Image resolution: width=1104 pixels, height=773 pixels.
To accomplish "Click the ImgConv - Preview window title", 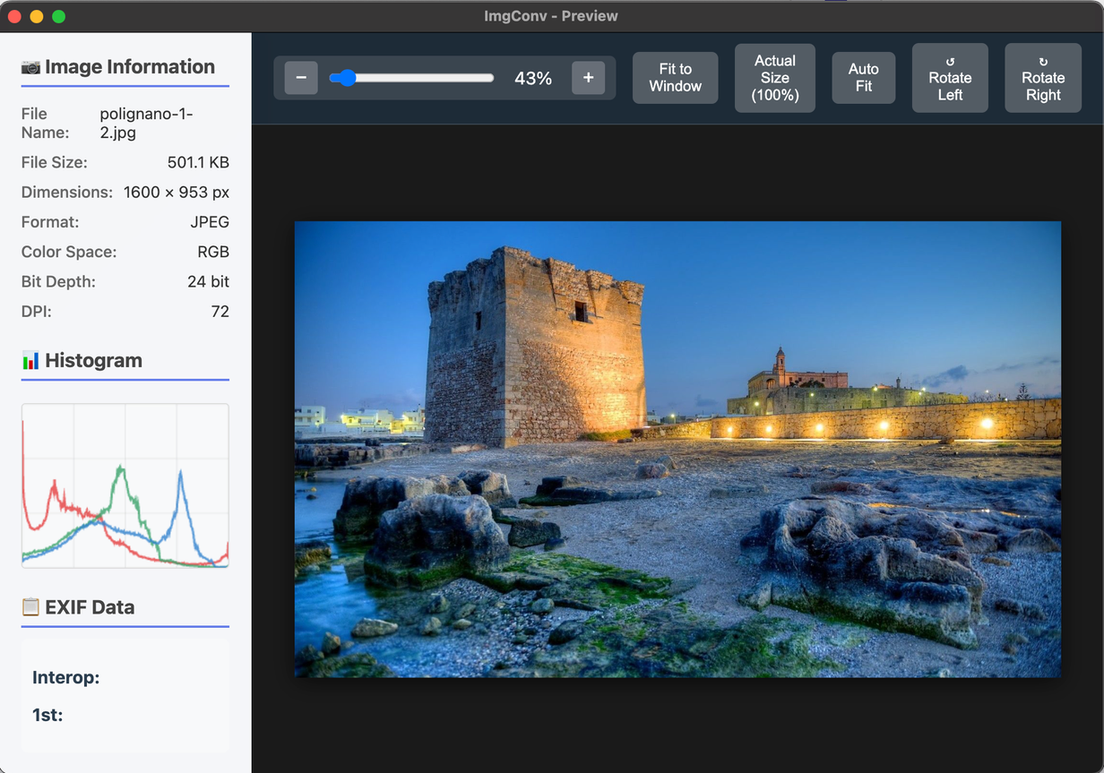I will tap(551, 16).
